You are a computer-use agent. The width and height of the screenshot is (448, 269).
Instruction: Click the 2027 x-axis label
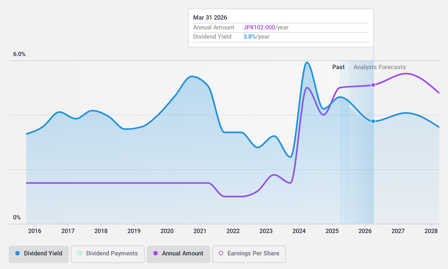[x=398, y=231]
